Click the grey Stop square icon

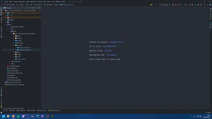pos(182,5)
